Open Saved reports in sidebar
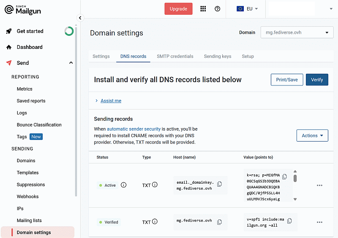This screenshot has width=338, height=238. pos(31,101)
